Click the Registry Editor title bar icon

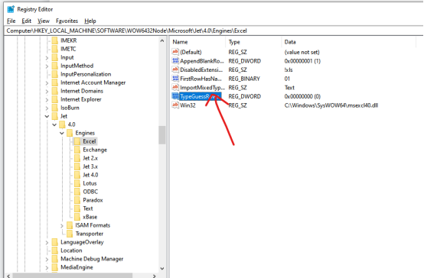(x=11, y=9)
